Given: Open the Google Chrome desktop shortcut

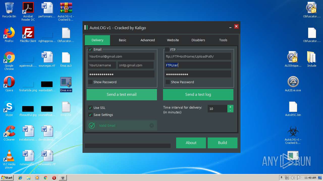Looking at the screenshot, I should click(x=9, y=61).
